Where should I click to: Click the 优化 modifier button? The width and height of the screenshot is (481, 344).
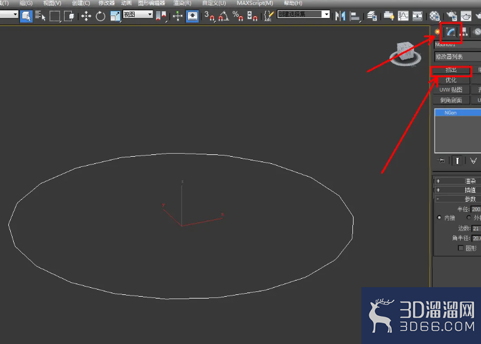click(x=450, y=80)
